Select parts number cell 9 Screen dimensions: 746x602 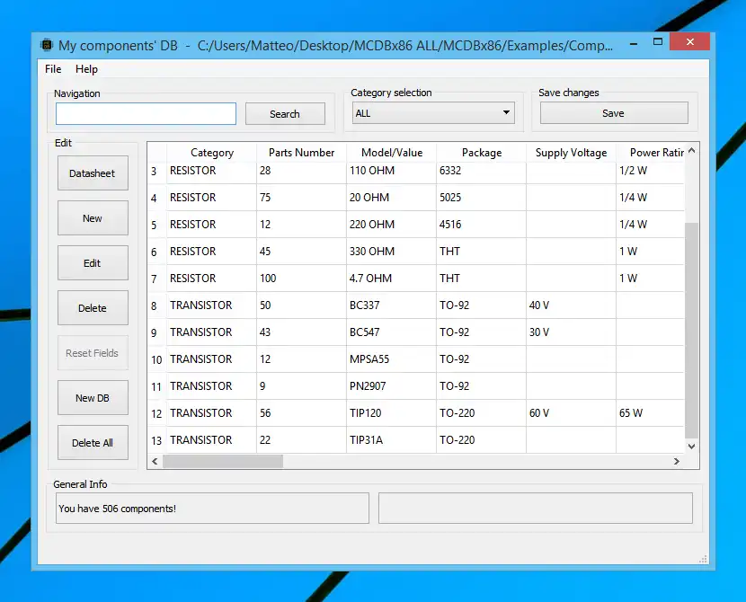pyautogui.click(x=302, y=386)
